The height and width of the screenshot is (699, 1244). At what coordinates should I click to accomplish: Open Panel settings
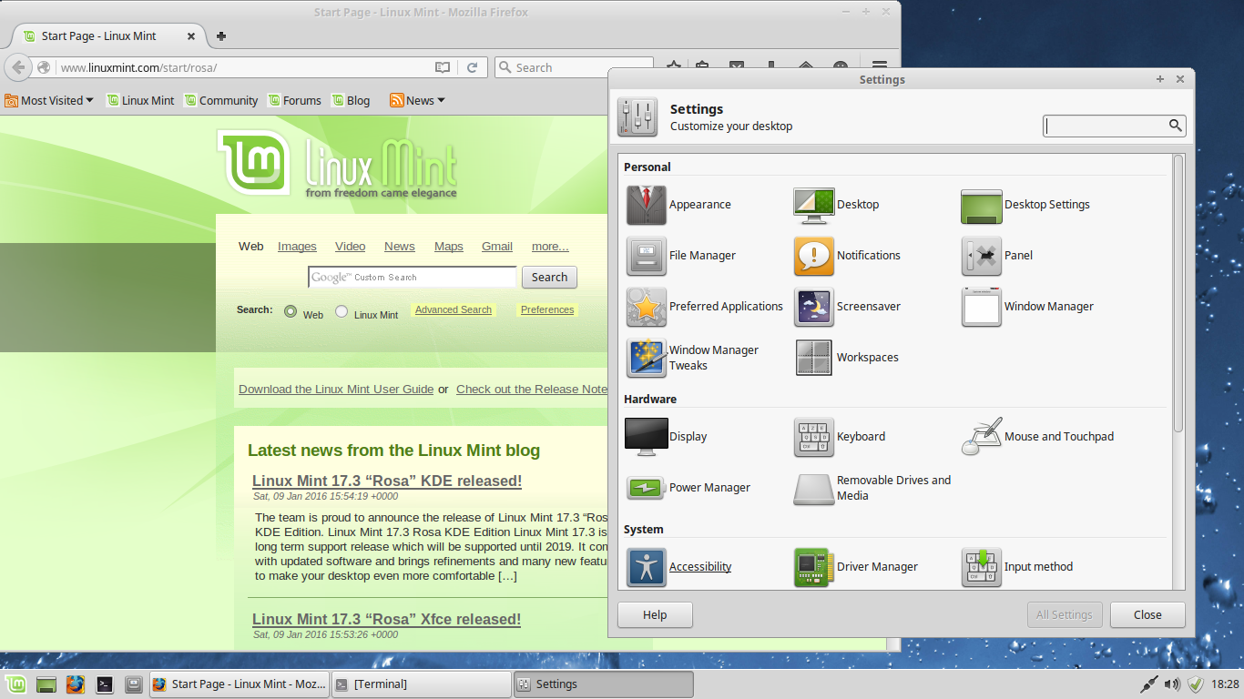point(997,256)
